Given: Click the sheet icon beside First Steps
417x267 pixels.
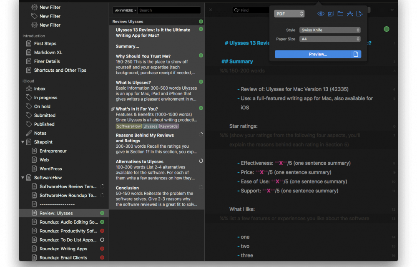Looking at the screenshot, I should pyautogui.click(x=29, y=43).
